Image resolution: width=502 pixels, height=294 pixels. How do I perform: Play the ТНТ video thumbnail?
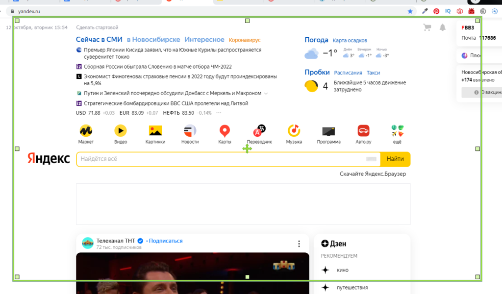[x=192, y=273]
